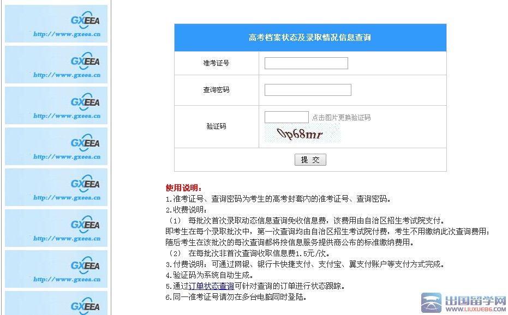Click the fifth GXEEA banner from the top

[x=56, y=187]
